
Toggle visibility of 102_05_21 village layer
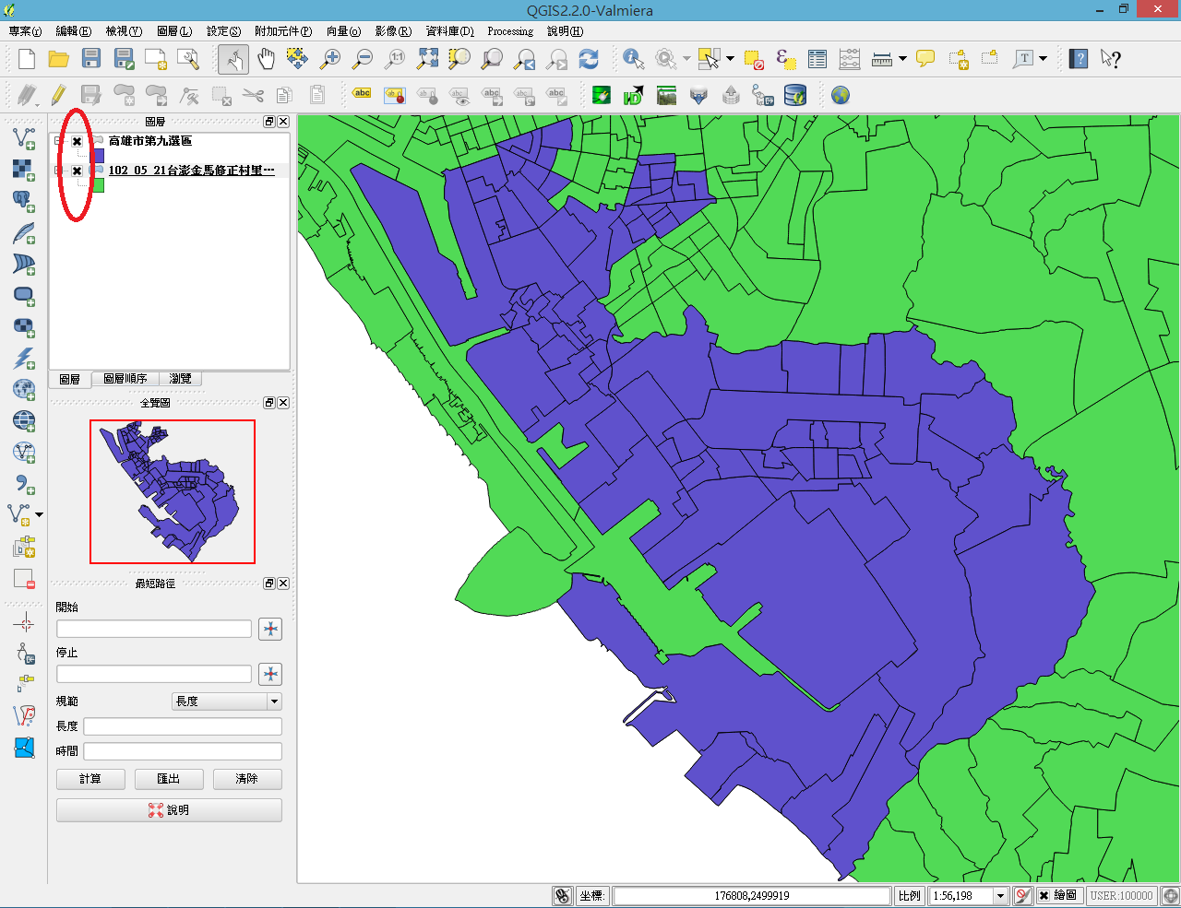pyautogui.click(x=78, y=171)
